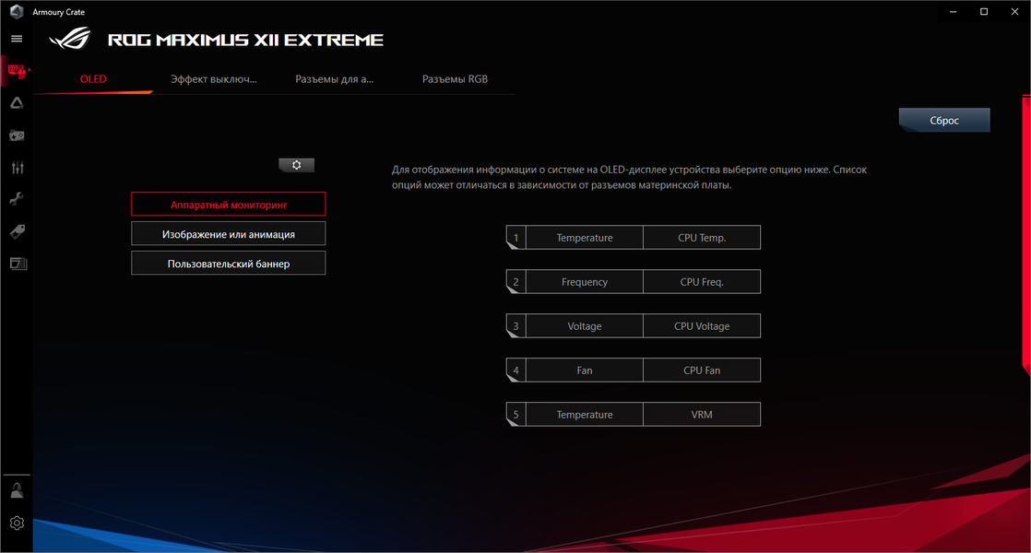The image size is (1031, 553).
Task: Open the Разъемы для а... tab
Action: pyautogui.click(x=334, y=79)
